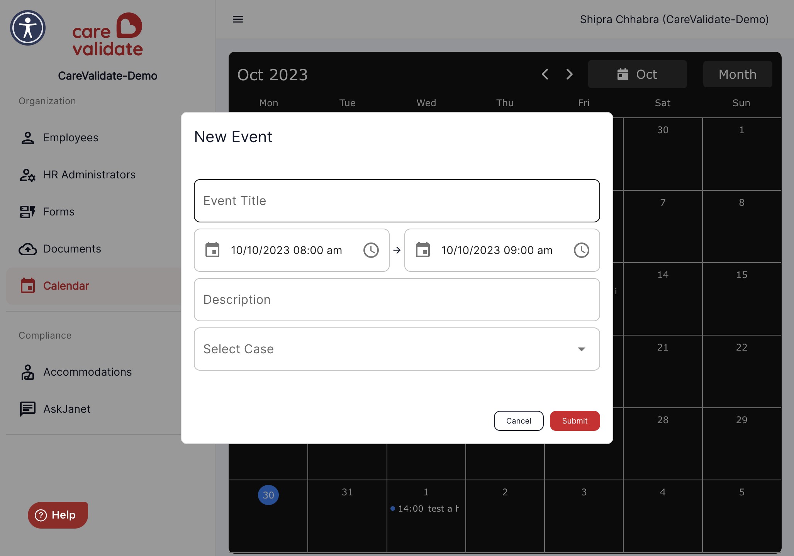Click the CareValidate logo
Viewport: 794px width, 556px height.
coord(107,34)
